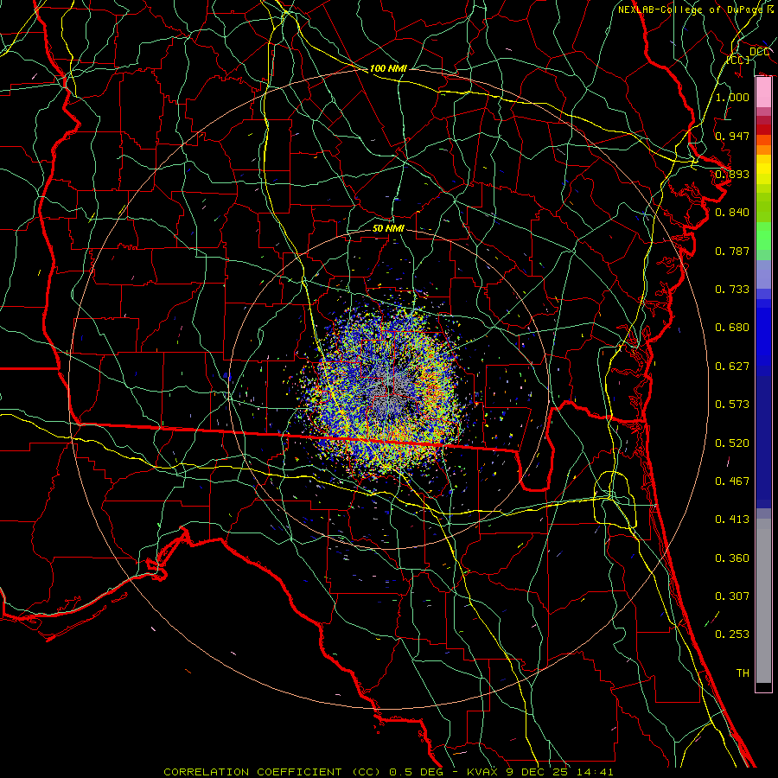Pick the bright green segment of the color bar
This screenshot has height=778, width=778.
click(763, 236)
